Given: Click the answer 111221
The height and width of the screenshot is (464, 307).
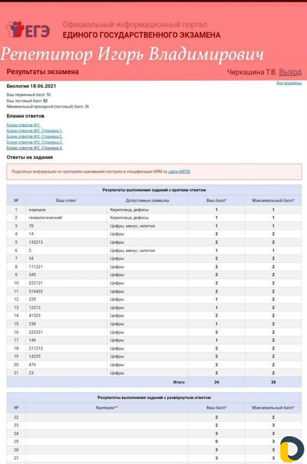Looking at the screenshot, I should pyautogui.click(x=36, y=267).
